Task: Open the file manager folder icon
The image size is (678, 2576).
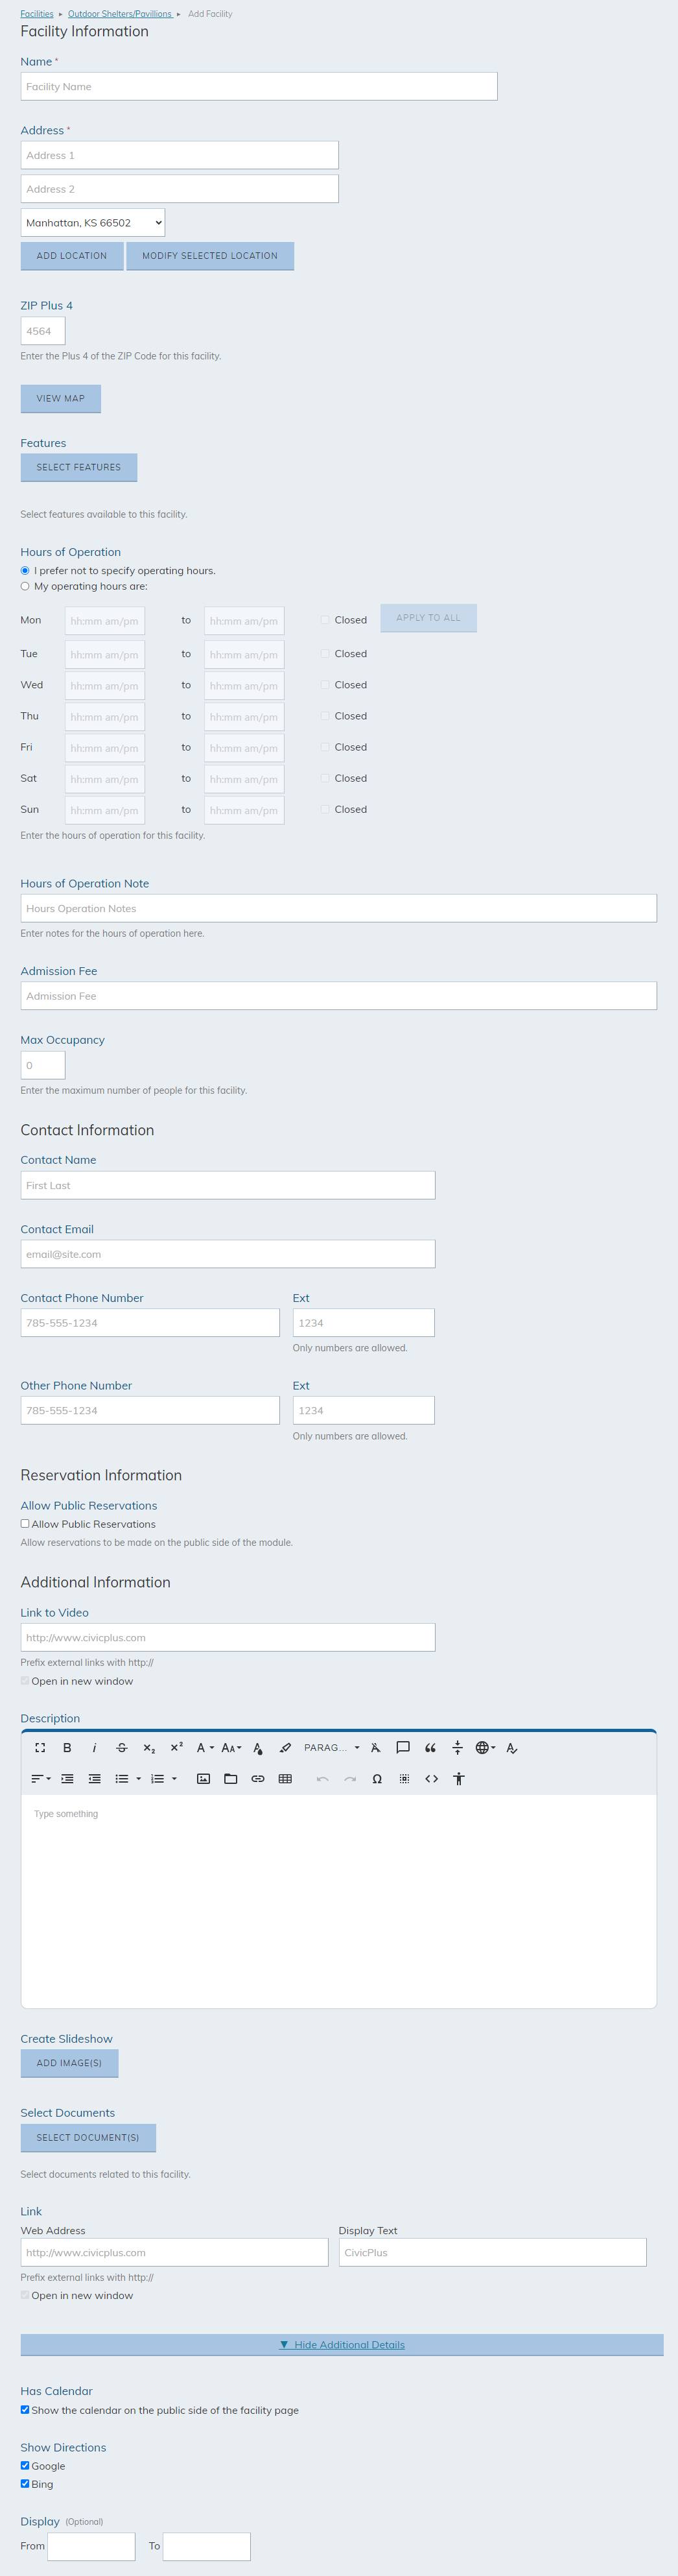Action: coord(231,1779)
